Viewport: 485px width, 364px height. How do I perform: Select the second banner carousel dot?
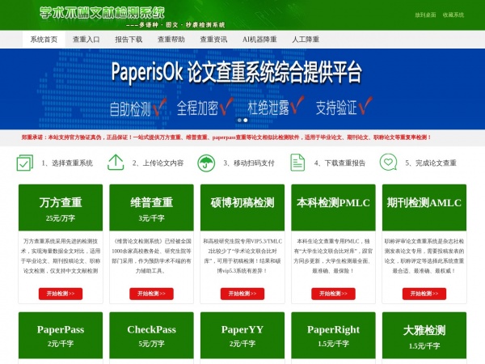point(246,120)
